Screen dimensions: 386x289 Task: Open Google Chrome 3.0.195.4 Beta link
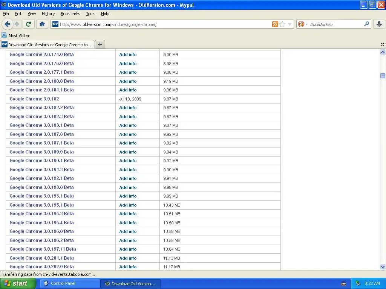point(41,223)
